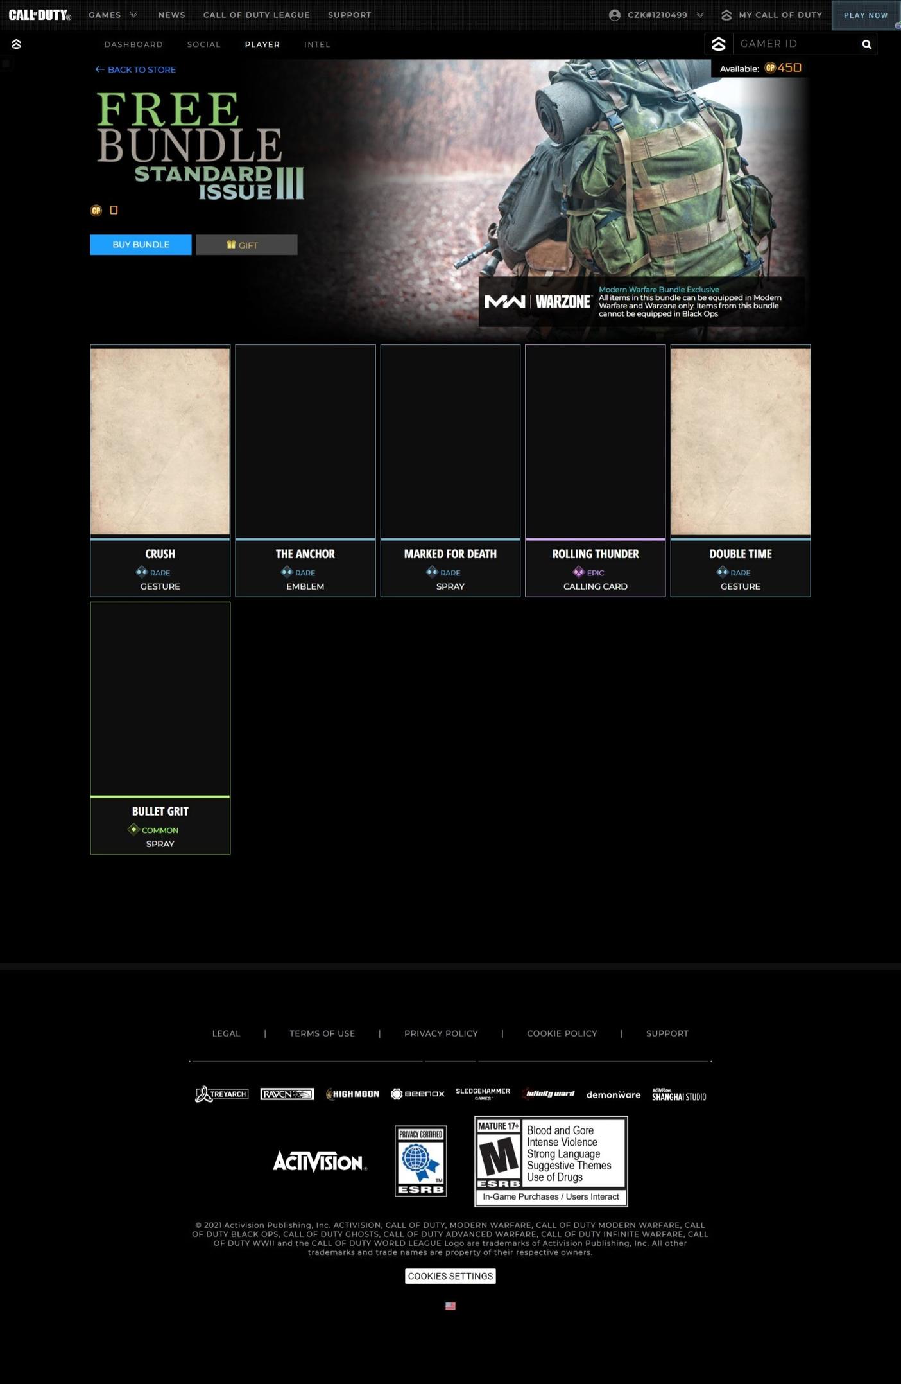Click the Treyarch studio logo

point(221,1094)
